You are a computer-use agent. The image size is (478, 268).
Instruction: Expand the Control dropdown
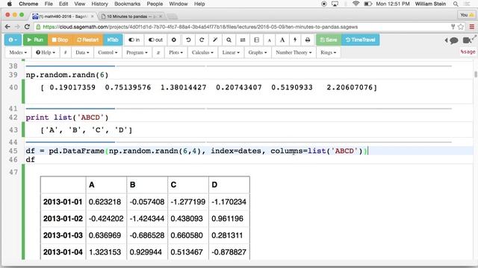click(108, 52)
